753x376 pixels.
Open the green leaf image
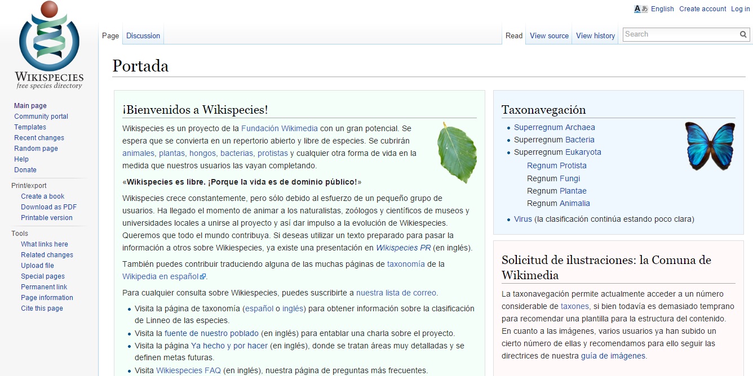(x=457, y=153)
